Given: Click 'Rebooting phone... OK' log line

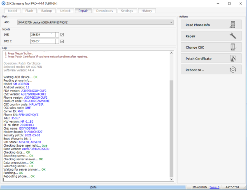Looking at the screenshot, I should click(x=19, y=176).
